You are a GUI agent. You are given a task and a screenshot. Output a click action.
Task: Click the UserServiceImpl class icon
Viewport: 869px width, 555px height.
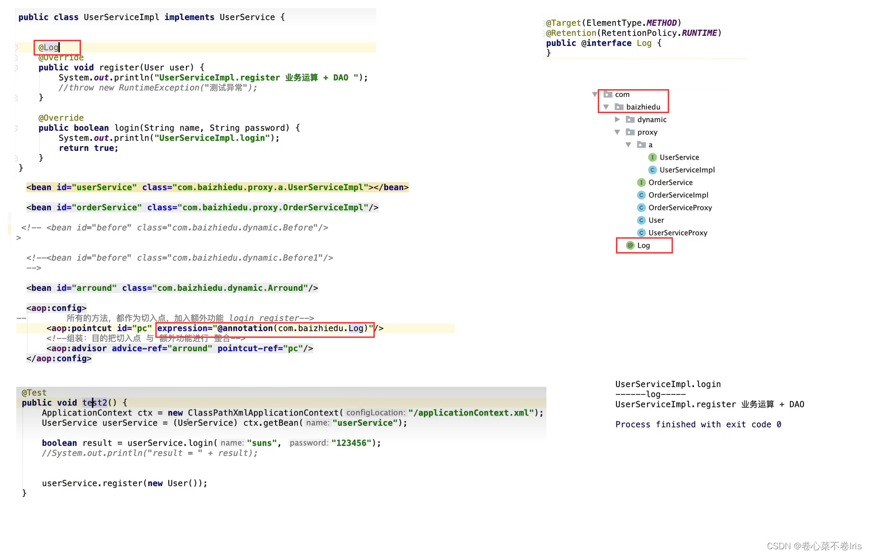click(x=652, y=170)
